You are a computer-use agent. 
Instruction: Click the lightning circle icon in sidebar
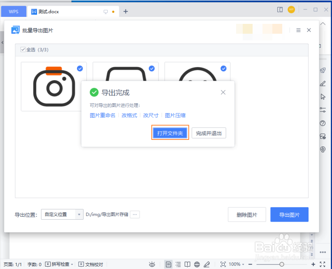pyautogui.click(x=323, y=149)
